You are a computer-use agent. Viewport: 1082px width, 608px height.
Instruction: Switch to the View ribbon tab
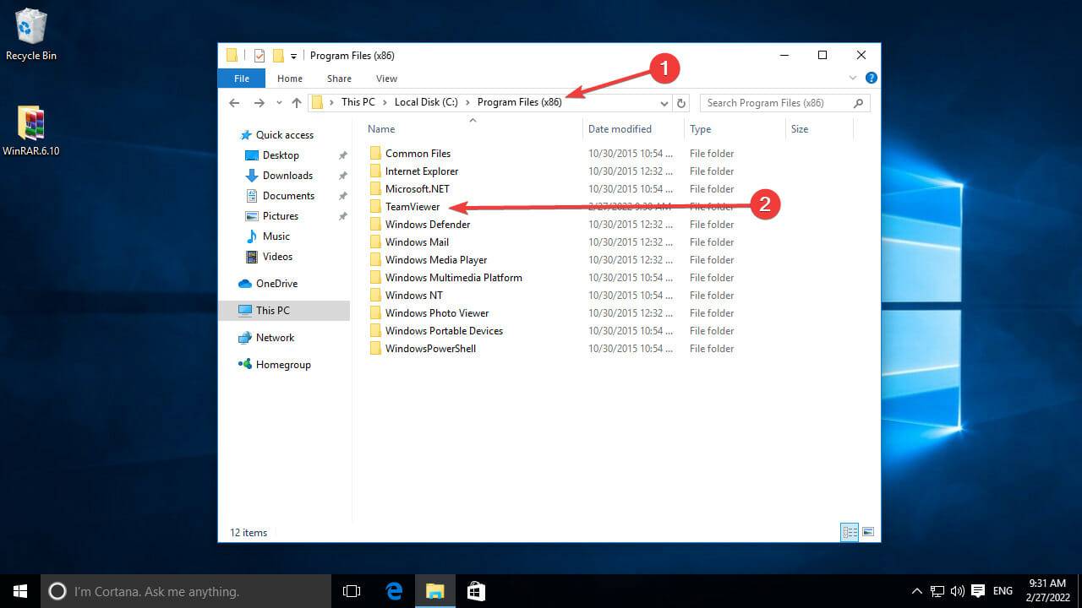pos(386,78)
